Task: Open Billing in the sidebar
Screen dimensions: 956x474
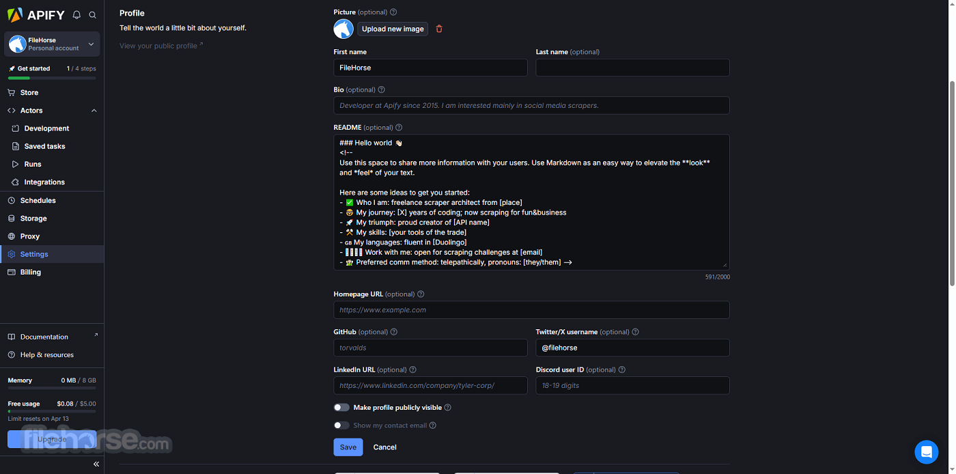Action: 52,272
